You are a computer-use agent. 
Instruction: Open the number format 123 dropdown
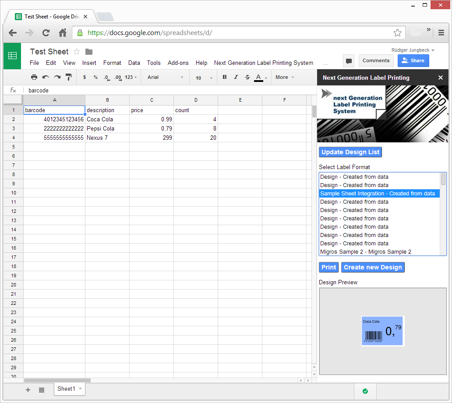(x=131, y=77)
